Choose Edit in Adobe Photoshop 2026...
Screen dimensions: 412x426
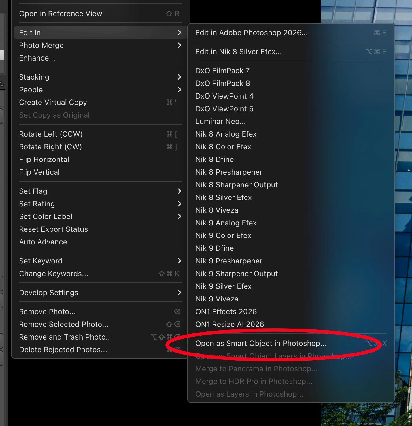point(291,33)
